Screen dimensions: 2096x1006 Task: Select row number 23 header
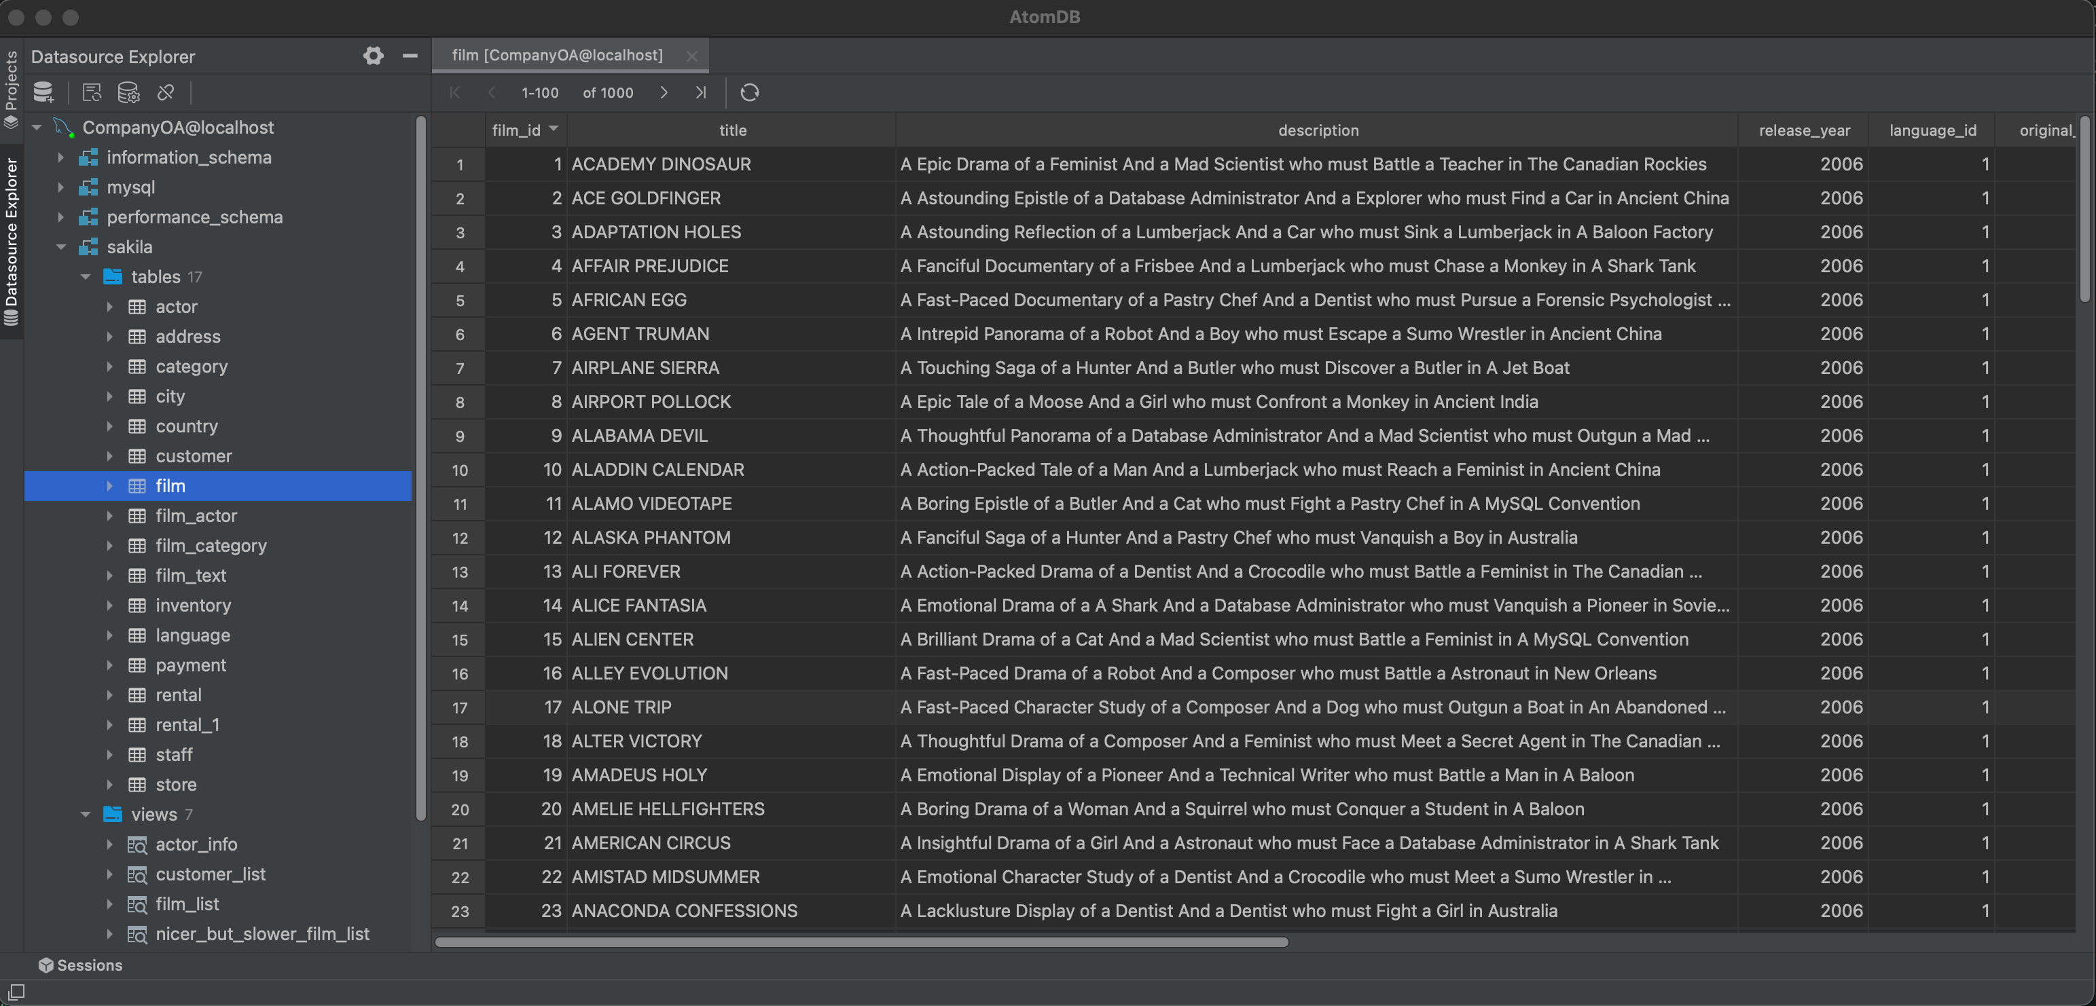click(x=460, y=912)
